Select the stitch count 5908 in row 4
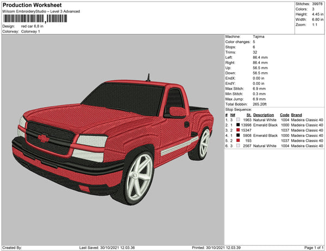The image size is (326, 251). 247,136
